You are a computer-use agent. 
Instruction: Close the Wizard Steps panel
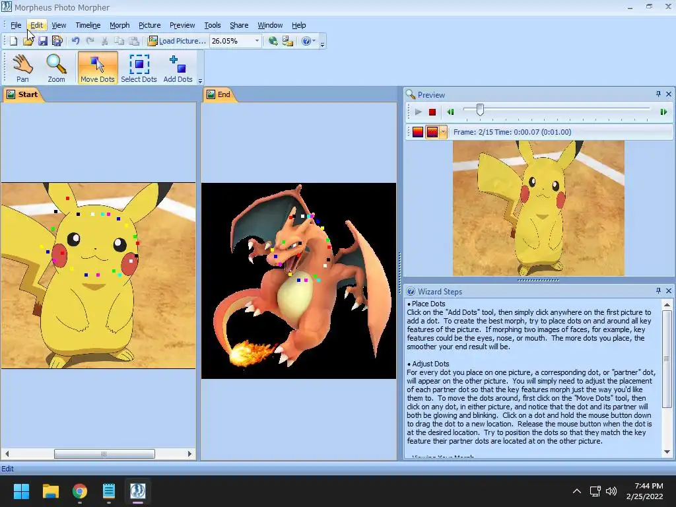click(x=669, y=291)
